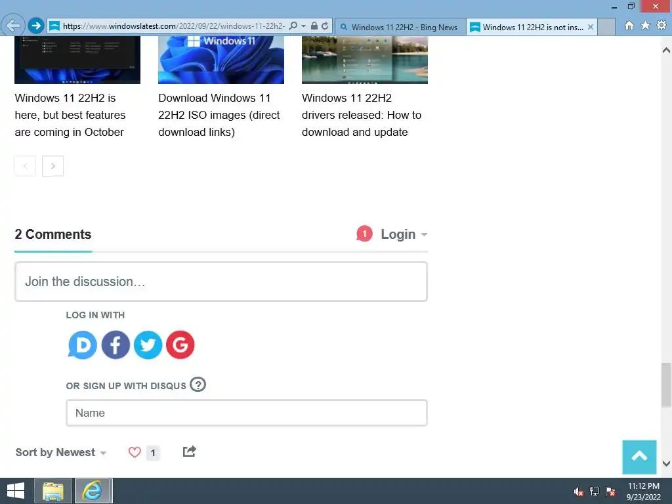Click the browser forward arrow button

pos(35,26)
